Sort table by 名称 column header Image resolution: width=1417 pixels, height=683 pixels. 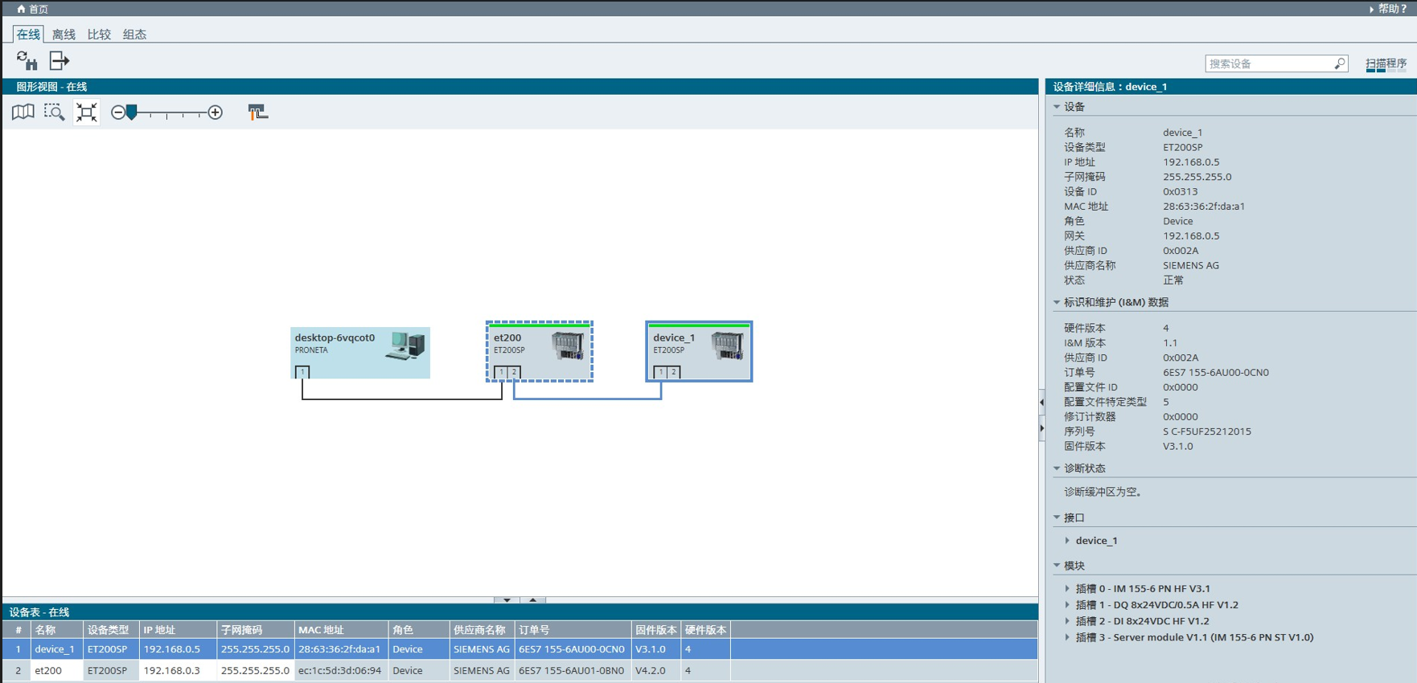[x=56, y=630]
